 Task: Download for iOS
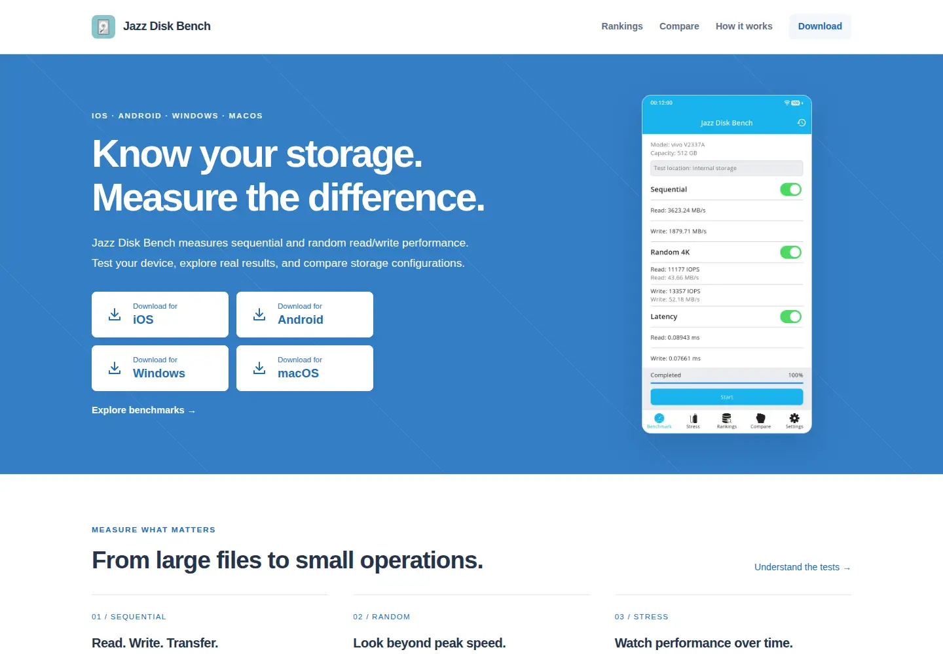point(160,315)
